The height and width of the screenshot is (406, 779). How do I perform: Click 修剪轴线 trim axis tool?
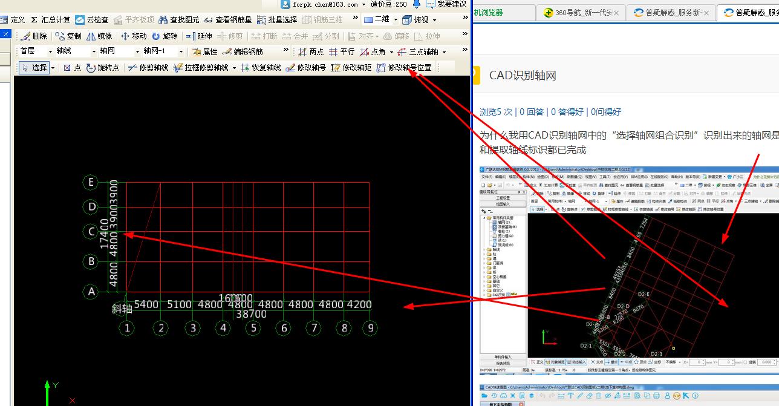[148, 68]
